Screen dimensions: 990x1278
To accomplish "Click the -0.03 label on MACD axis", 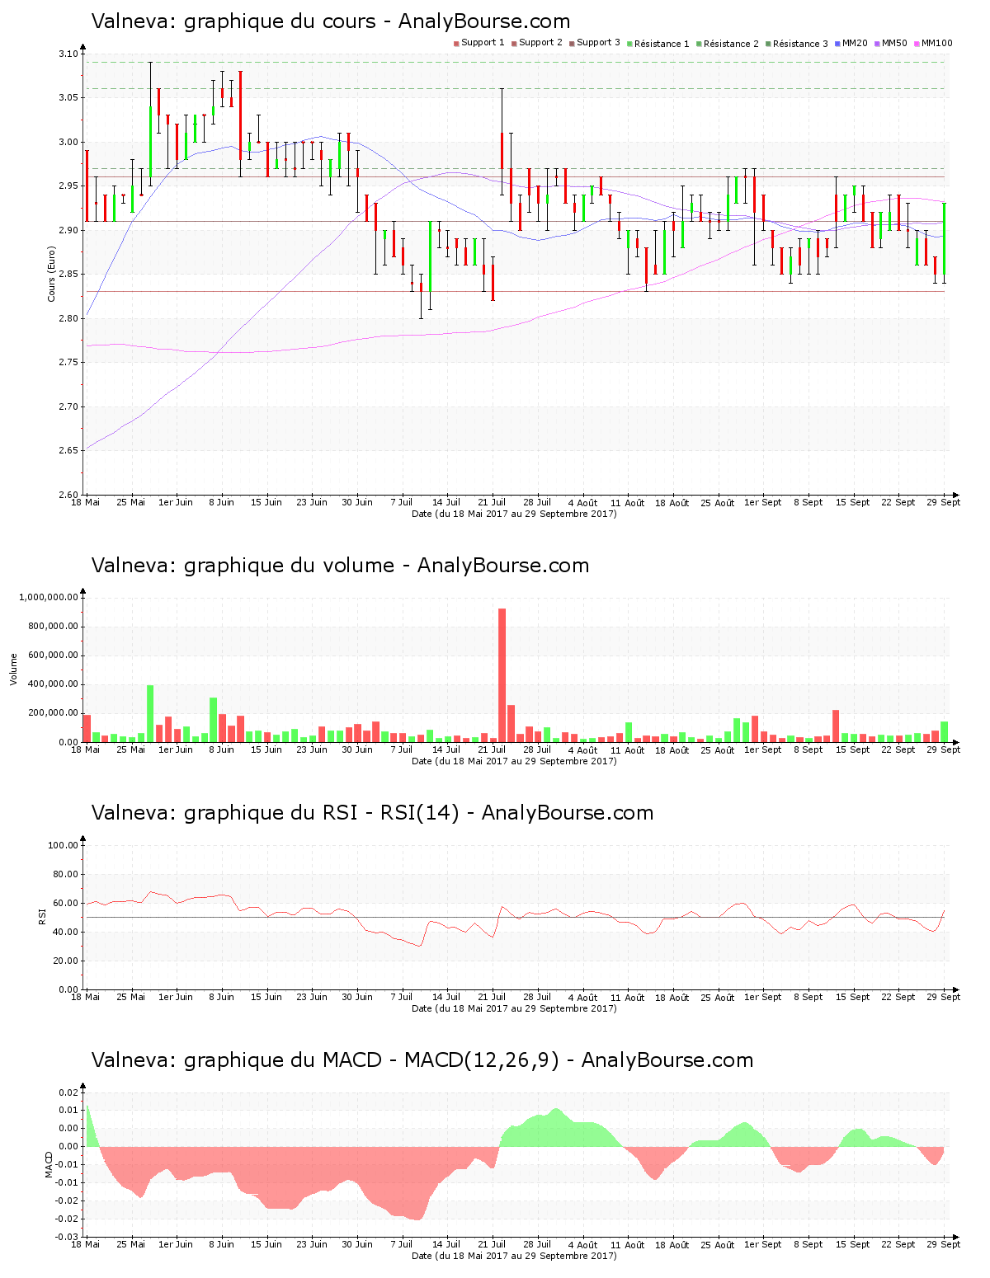I will [x=67, y=1237].
